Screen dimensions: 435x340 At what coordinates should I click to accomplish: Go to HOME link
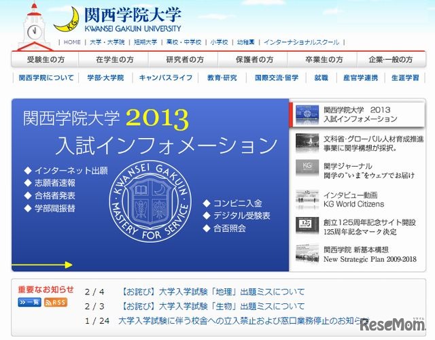pyautogui.click(x=72, y=42)
